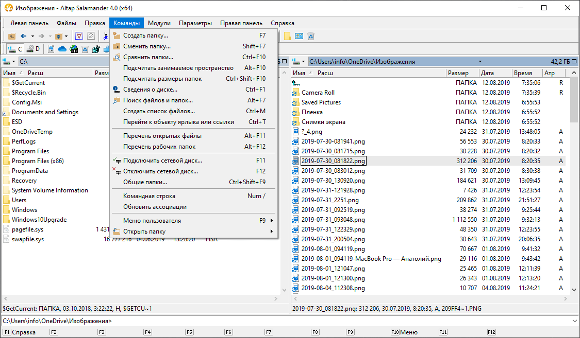Expand Меню пользователя submenu
580x338 pixels.
click(x=194, y=221)
